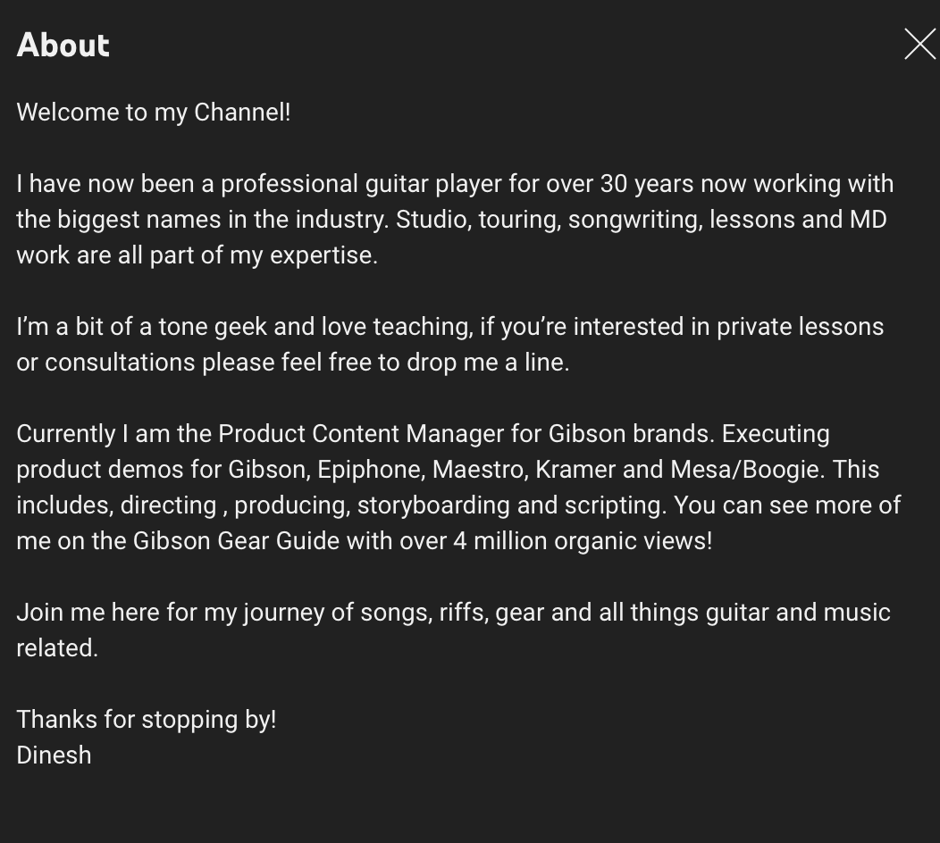This screenshot has width=940, height=843.
Task: Click the 'Welcome to my Channel!' line
Action: [x=154, y=113]
